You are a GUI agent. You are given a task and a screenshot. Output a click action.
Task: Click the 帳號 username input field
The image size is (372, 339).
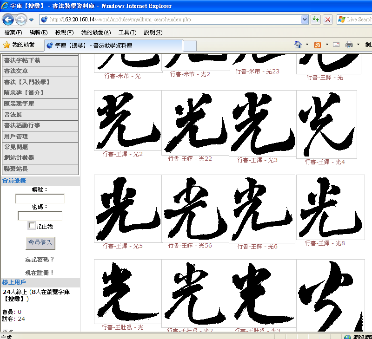[x=40, y=198]
